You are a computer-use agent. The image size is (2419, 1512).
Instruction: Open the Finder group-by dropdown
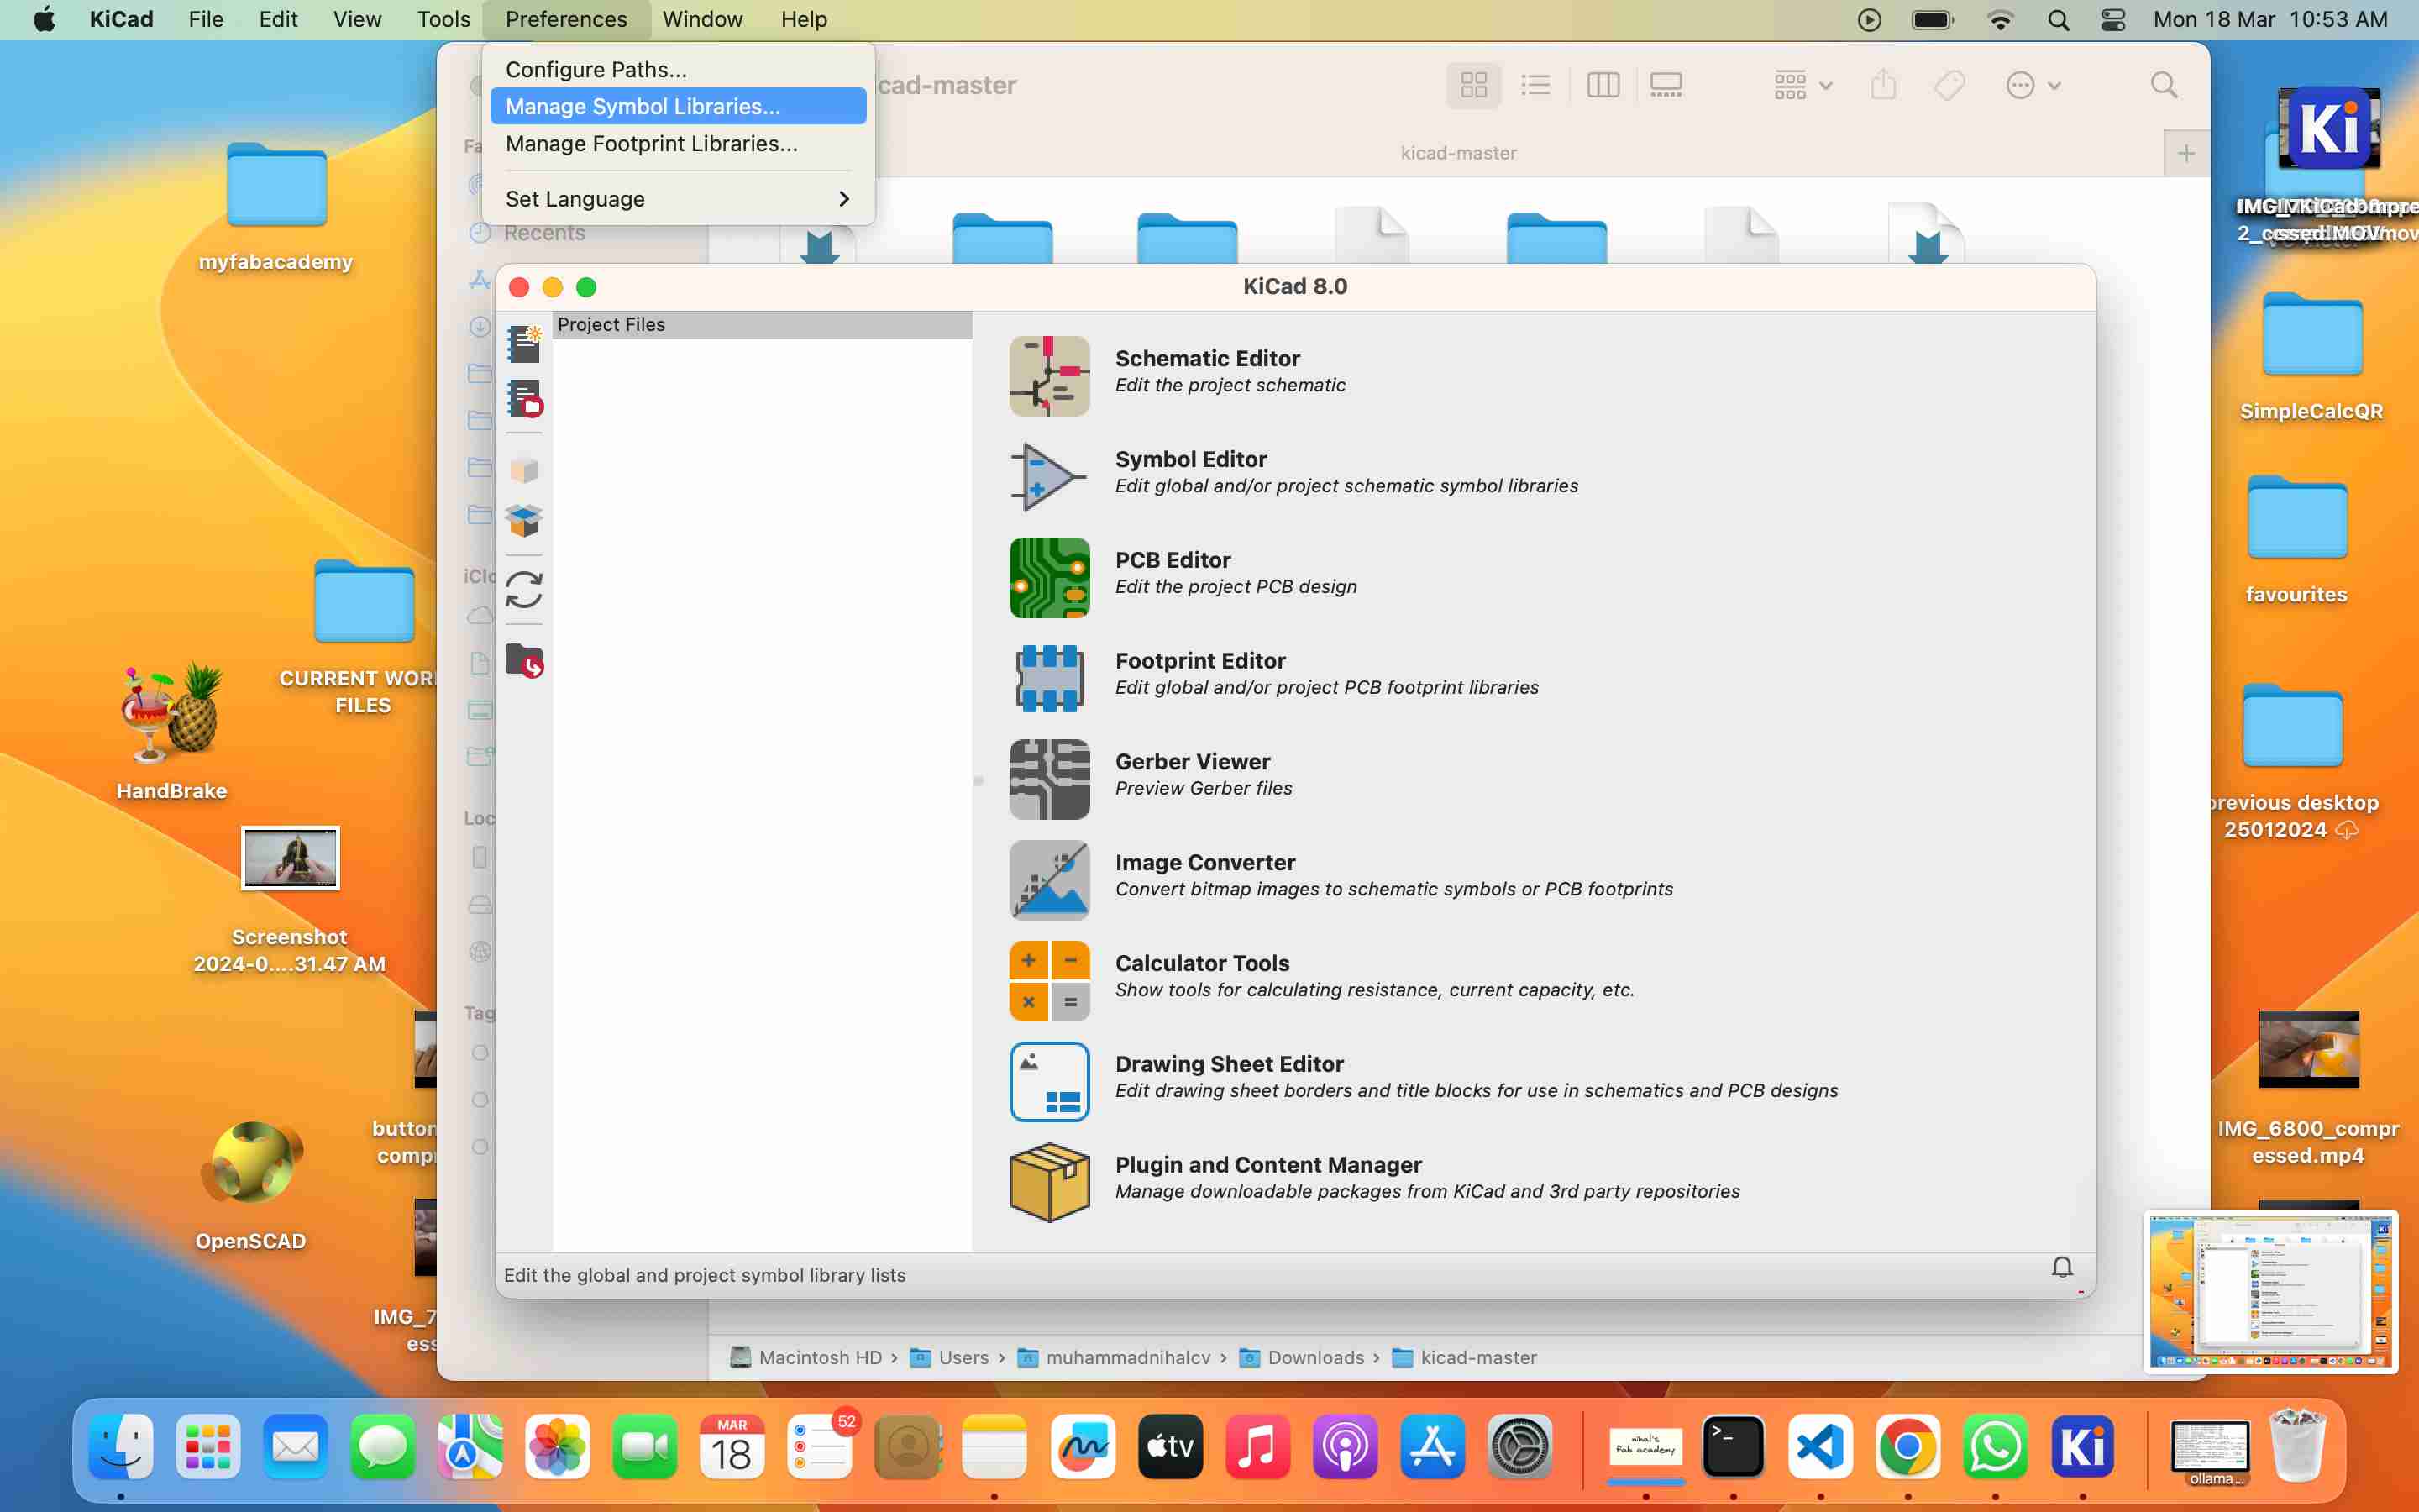[x=1802, y=85]
